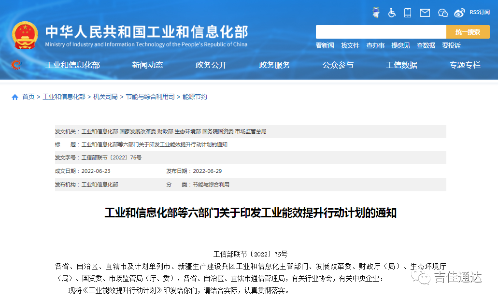Image resolution: width=498 pixels, height=299 pixels.
Task: Click the home icon in the breadcrumb
Action: [x=15, y=97]
